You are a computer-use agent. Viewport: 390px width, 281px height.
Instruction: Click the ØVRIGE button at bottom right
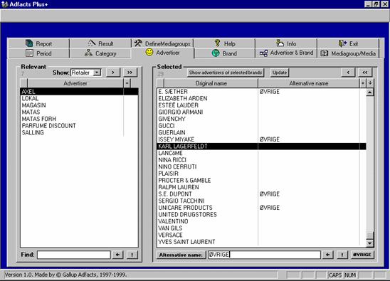click(x=362, y=255)
